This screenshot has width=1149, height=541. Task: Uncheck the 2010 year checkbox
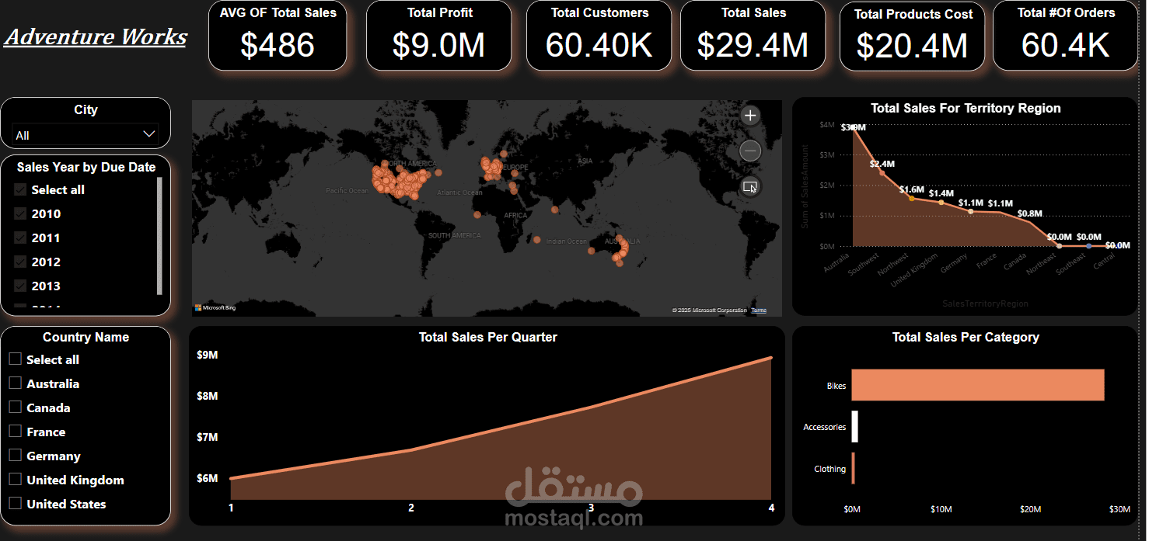click(x=20, y=214)
